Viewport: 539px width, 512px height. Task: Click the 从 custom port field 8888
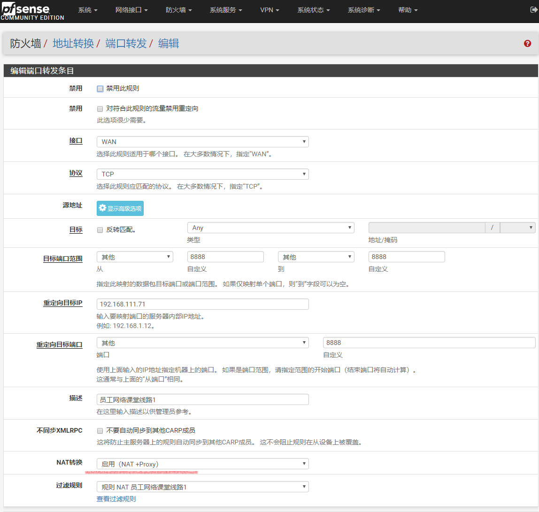coord(225,257)
